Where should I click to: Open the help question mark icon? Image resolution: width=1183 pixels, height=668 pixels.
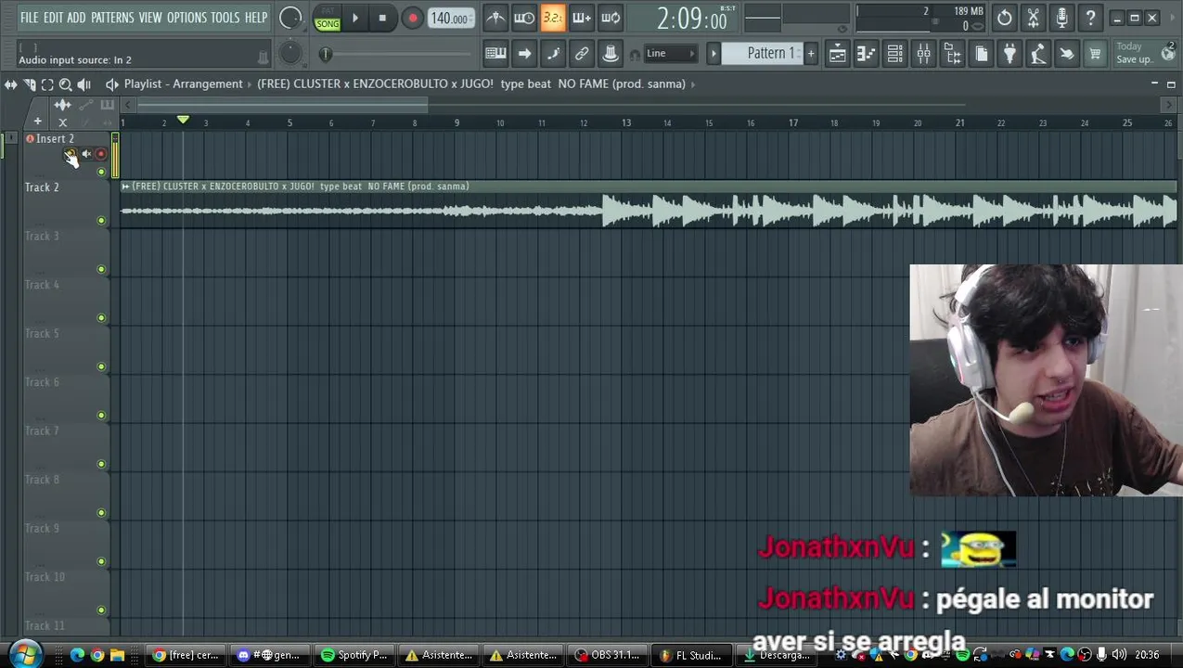click(1091, 18)
